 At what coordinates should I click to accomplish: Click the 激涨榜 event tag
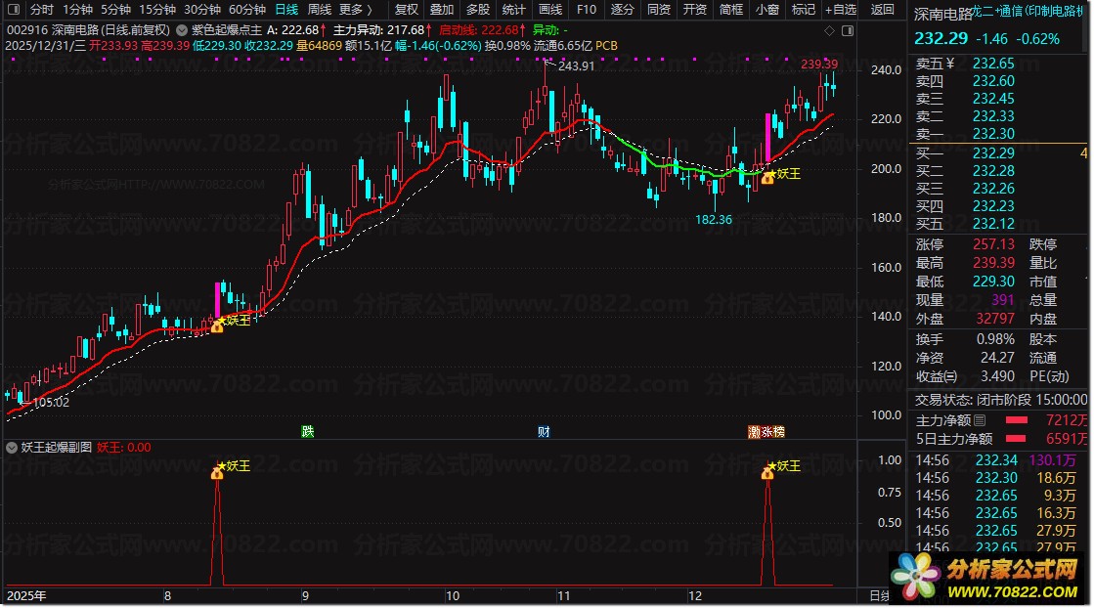coord(766,432)
